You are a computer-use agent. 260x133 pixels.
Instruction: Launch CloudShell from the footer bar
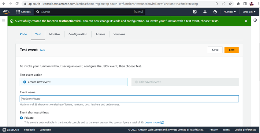point(11,130)
